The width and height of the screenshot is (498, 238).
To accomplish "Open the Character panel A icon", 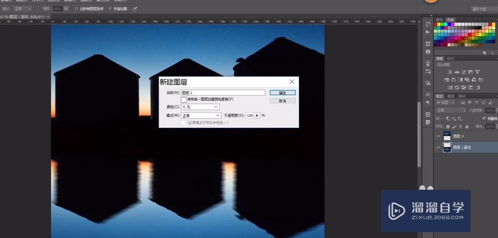I will 428,94.
